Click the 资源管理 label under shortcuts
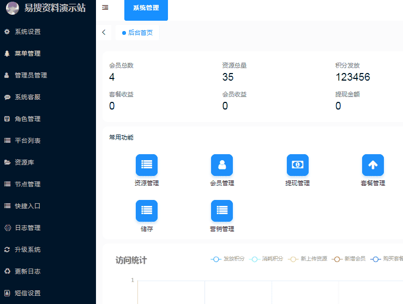Viewport: 403px width, 304px height. (x=147, y=183)
